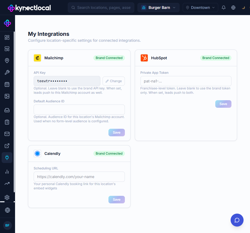
Task: Click Mailchimp Brand Connected badge
Action: pyautogui.click(x=109, y=58)
